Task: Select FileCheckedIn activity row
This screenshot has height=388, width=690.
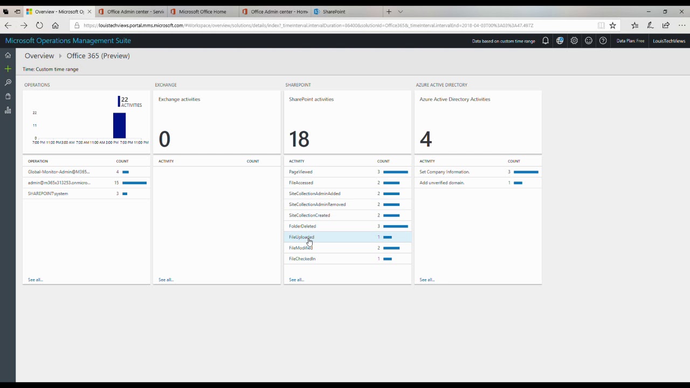Action: [x=348, y=259]
